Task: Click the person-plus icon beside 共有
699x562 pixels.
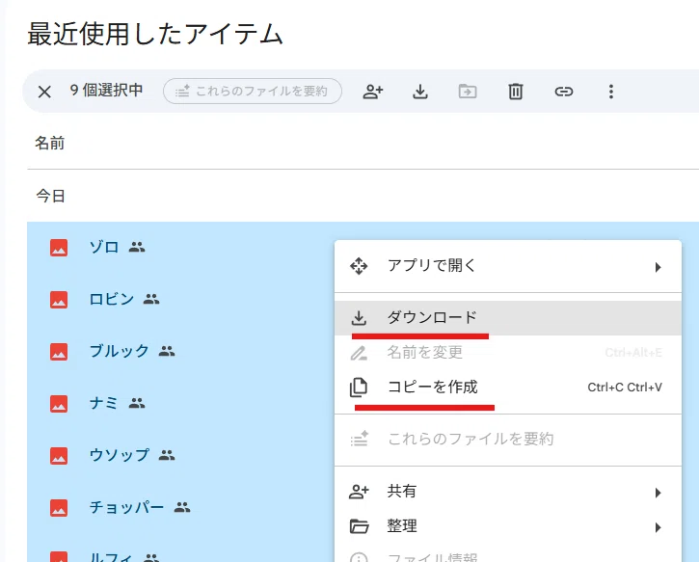Action: click(359, 492)
